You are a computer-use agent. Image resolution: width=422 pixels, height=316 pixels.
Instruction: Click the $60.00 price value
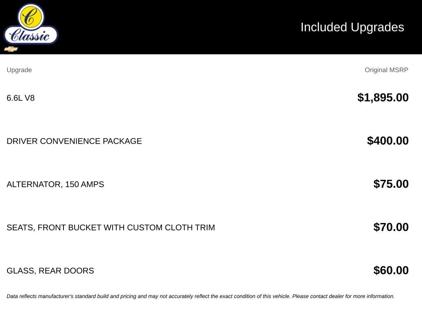click(x=391, y=270)
